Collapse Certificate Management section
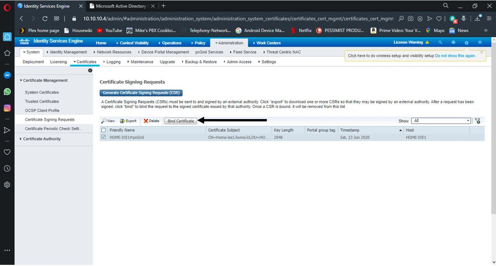 pos(43,81)
